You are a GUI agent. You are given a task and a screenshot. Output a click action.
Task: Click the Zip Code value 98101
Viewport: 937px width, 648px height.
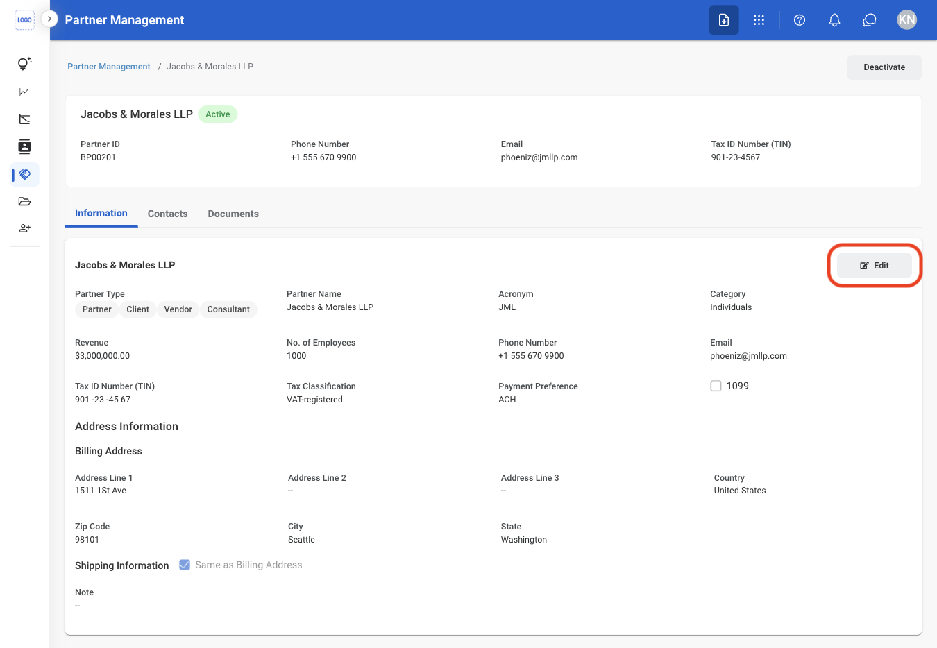point(87,540)
